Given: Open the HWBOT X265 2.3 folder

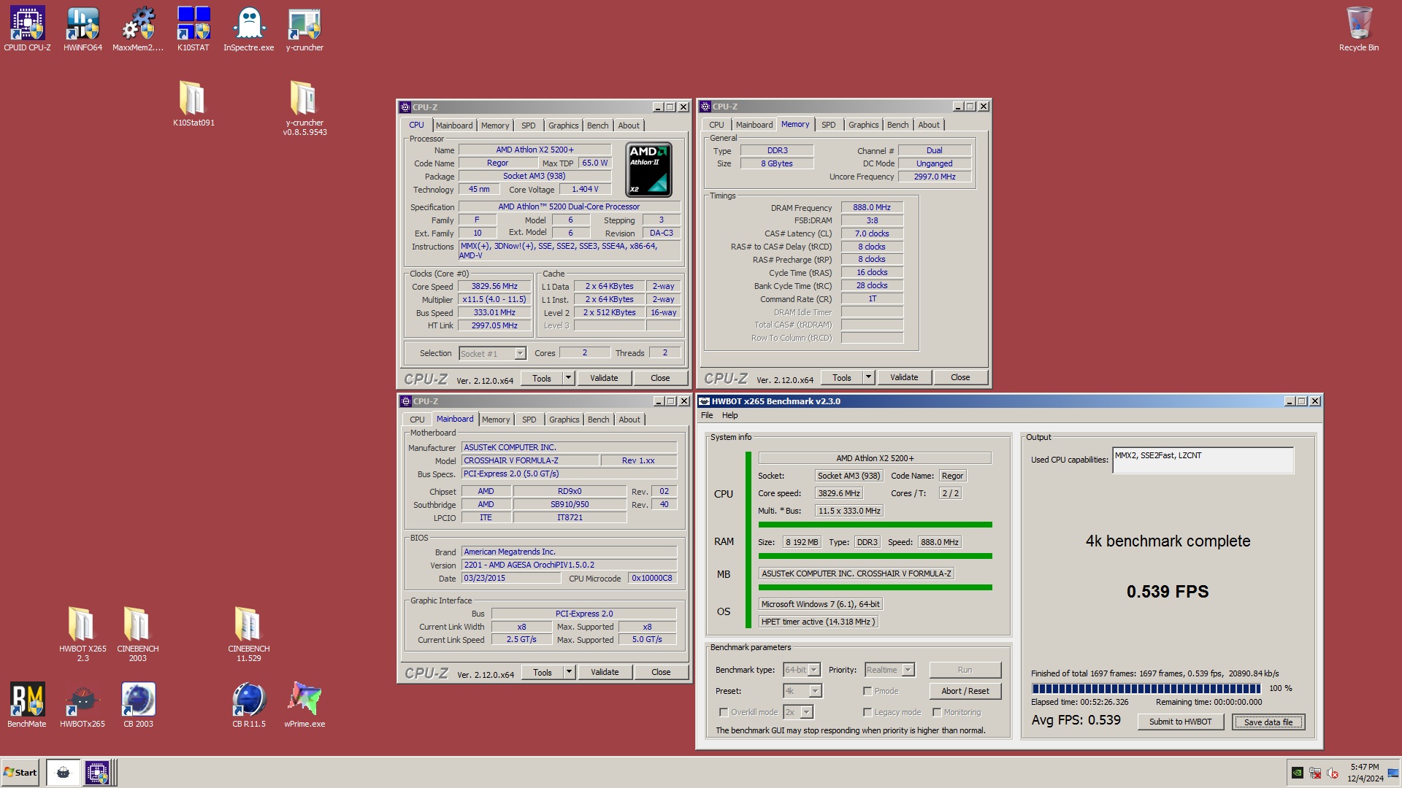Looking at the screenshot, I should (x=83, y=633).
